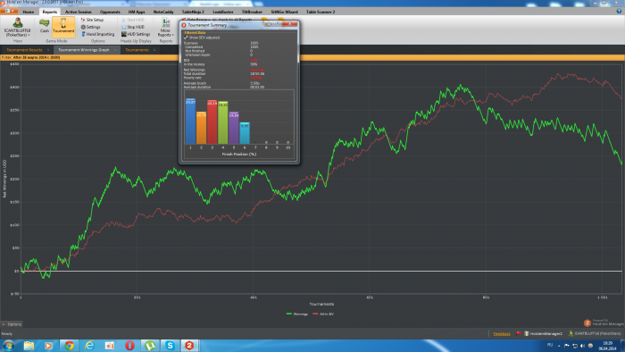
Task: Open Skype from the taskbar
Action: click(x=171, y=346)
